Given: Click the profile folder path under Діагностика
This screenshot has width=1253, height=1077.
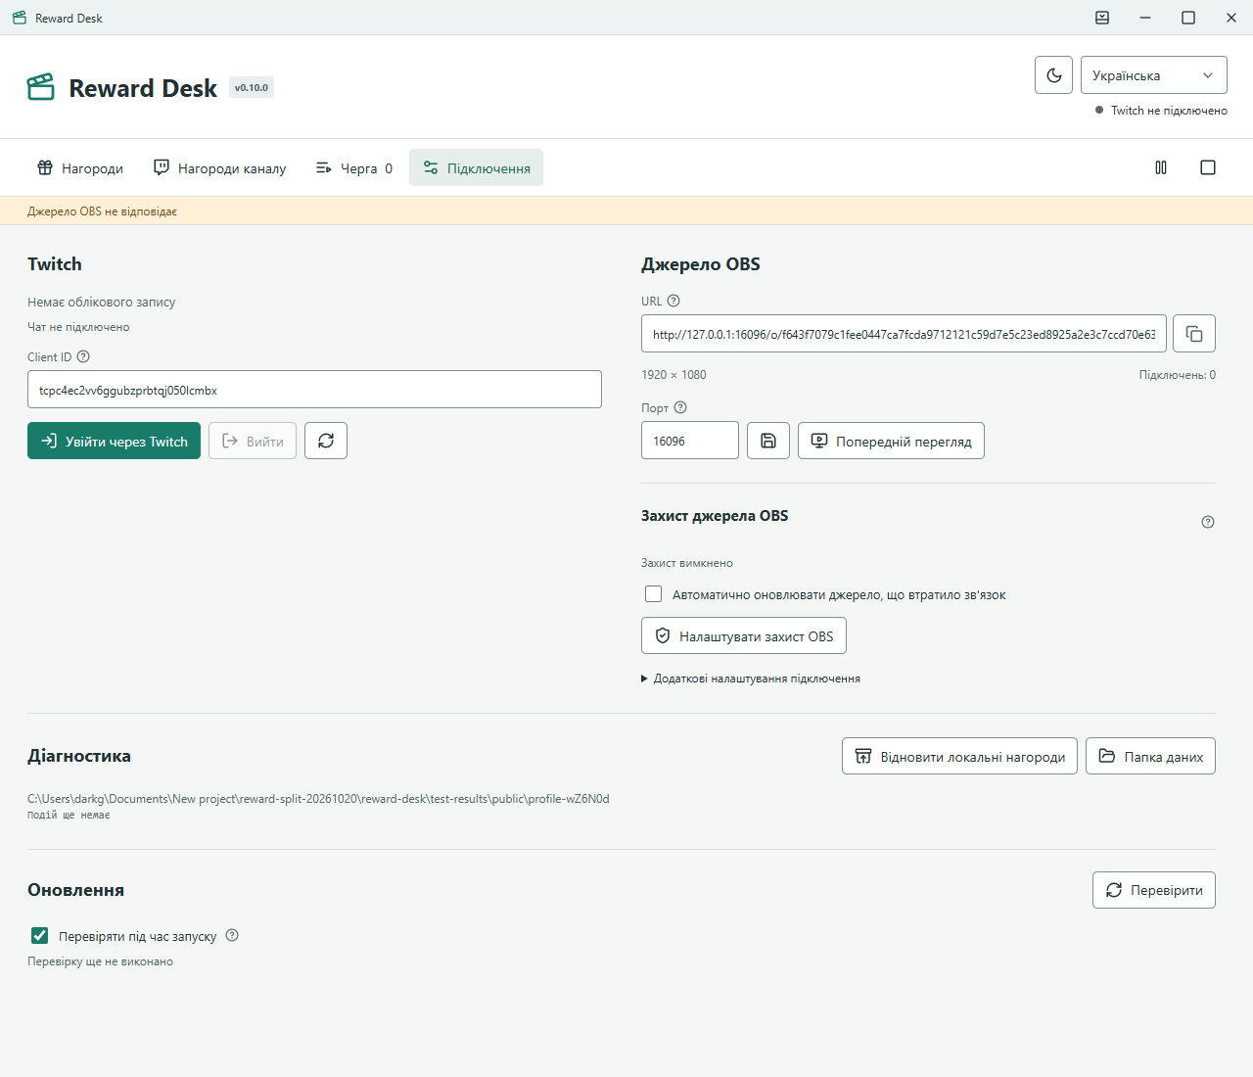Looking at the screenshot, I should coord(318,799).
